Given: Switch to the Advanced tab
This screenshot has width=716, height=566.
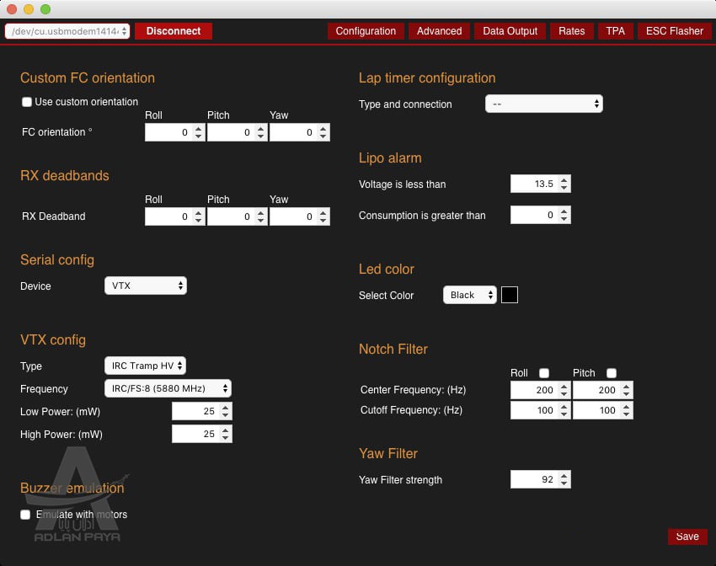Looking at the screenshot, I should pyautogui.click(x=439, y=31).
